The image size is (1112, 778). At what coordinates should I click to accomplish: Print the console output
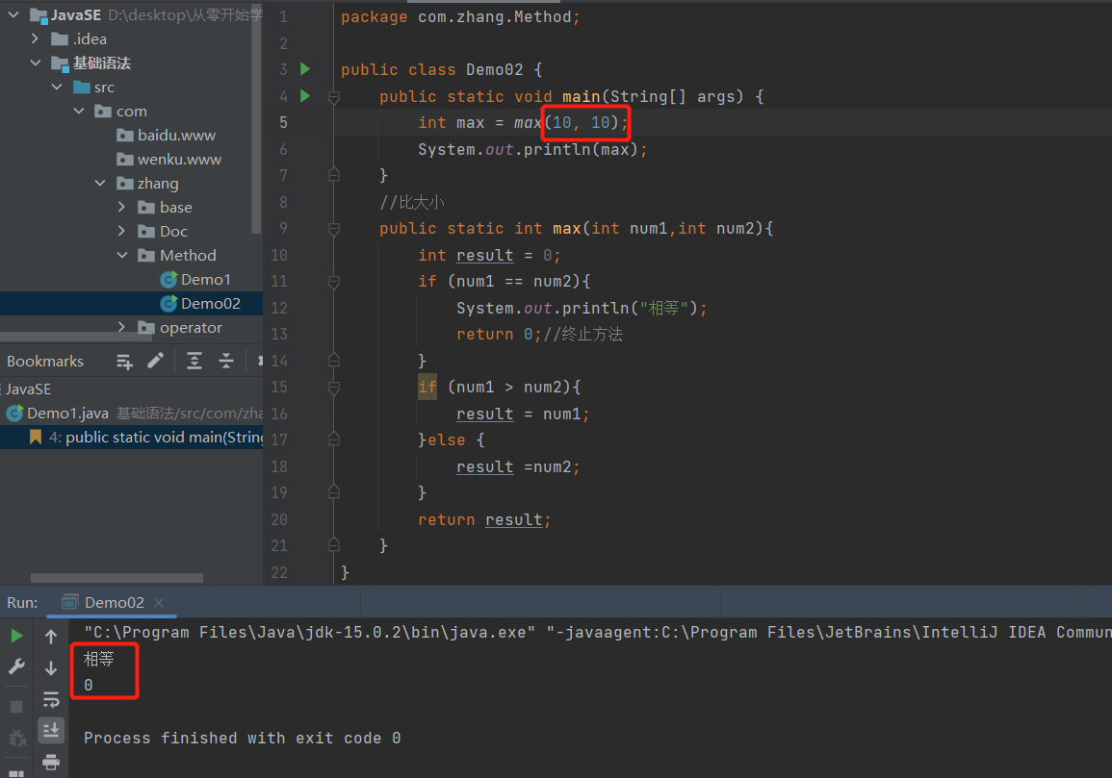click(51, 763)
